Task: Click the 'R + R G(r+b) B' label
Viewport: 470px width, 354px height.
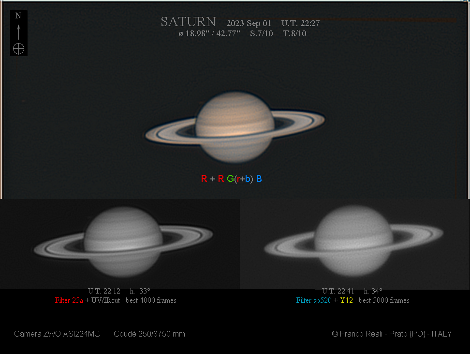Action: [232, 179]
